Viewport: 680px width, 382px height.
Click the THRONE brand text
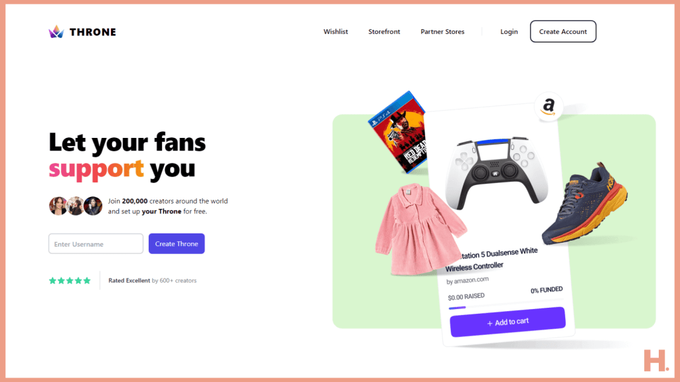click(93, 32)
